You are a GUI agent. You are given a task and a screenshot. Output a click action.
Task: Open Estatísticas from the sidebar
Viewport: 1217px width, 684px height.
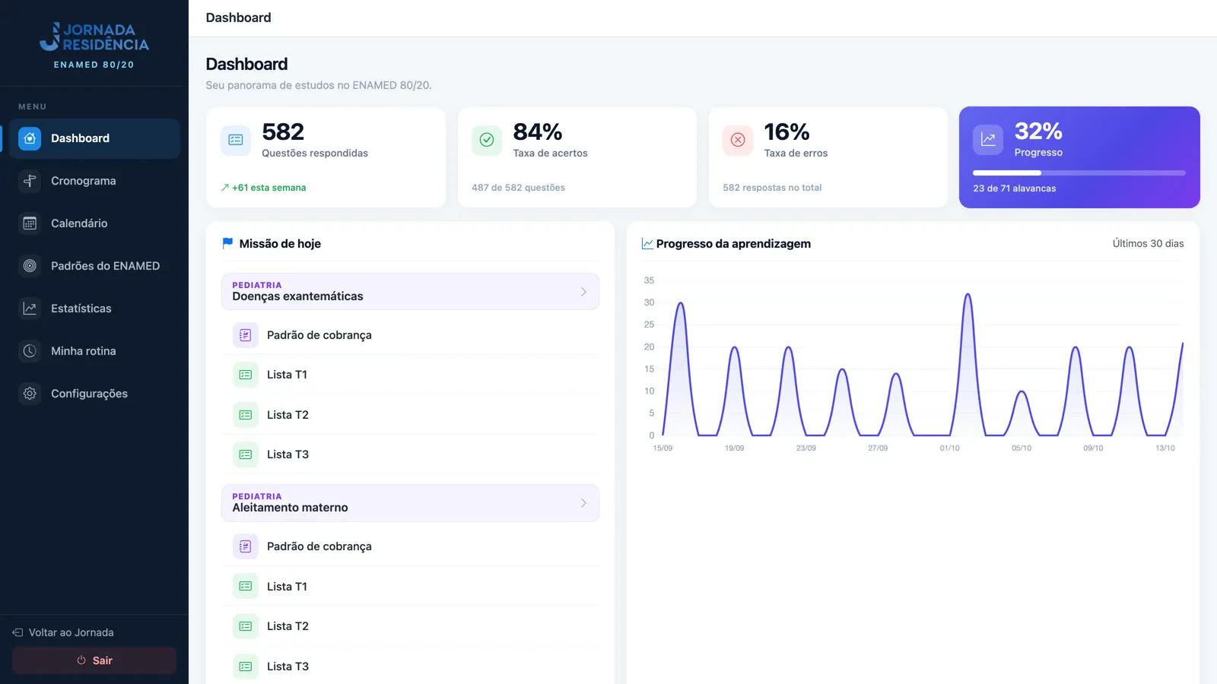pos(94,309)
